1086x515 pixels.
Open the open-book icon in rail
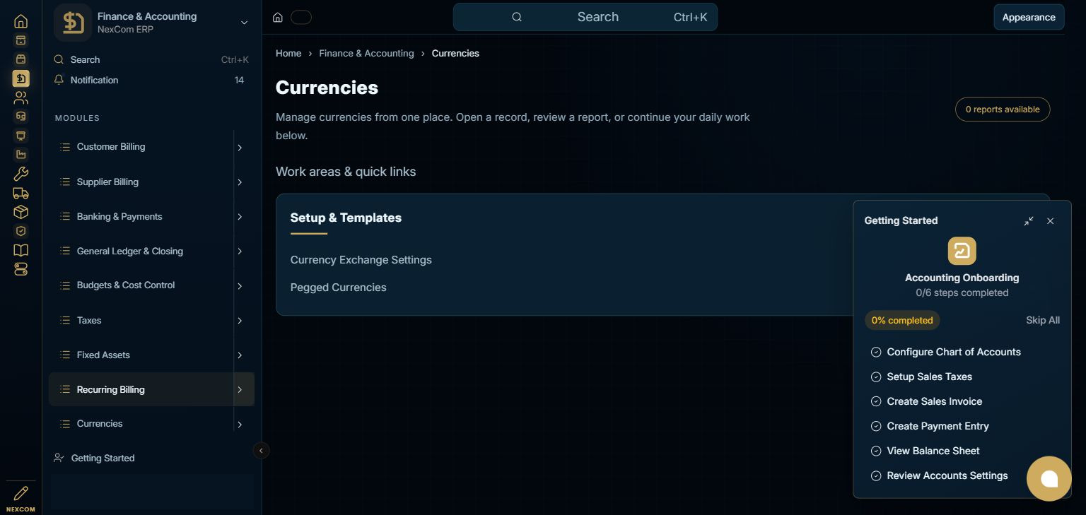21,250
